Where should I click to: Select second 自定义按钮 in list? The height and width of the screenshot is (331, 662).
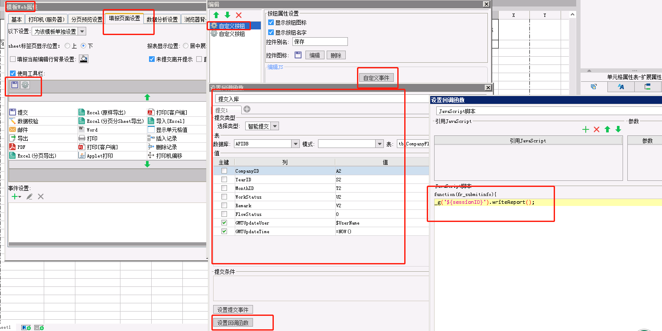[231, 33]
